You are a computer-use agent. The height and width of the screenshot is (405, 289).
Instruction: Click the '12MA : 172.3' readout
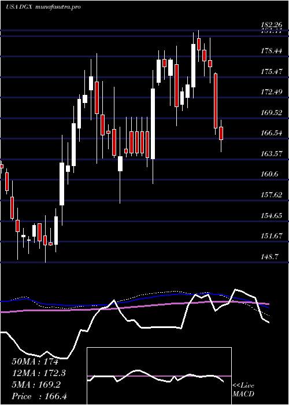click(39, 373)
